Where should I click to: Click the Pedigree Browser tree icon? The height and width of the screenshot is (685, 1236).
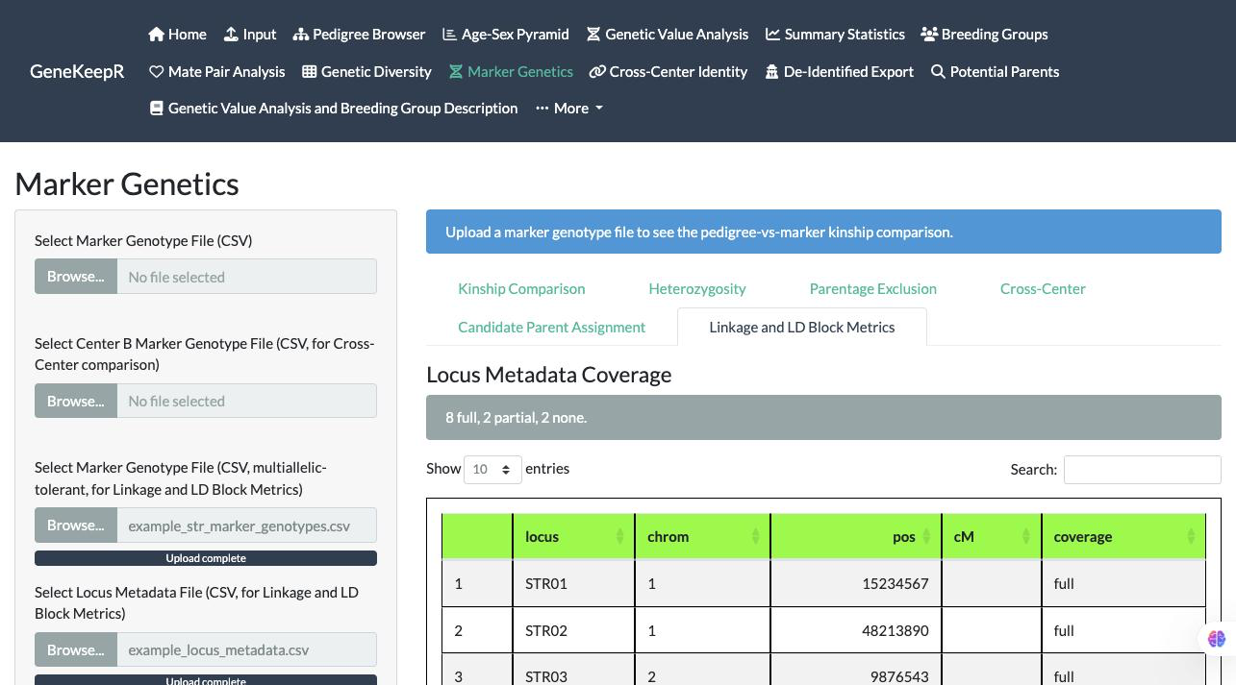pos(301,35)
